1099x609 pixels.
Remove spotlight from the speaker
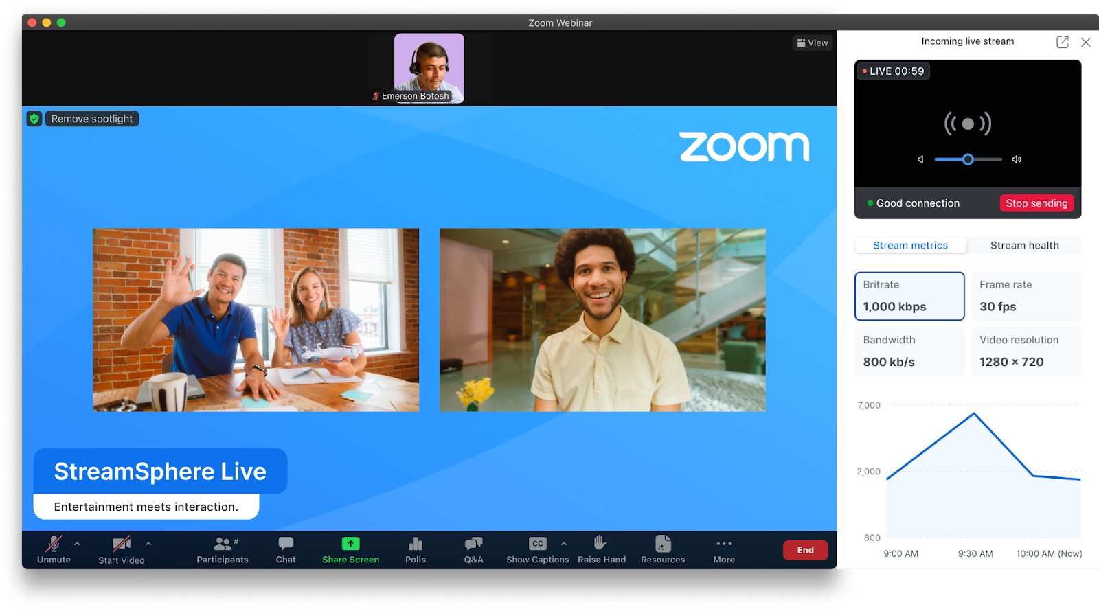pyautogui.click(x=92, y=119)
